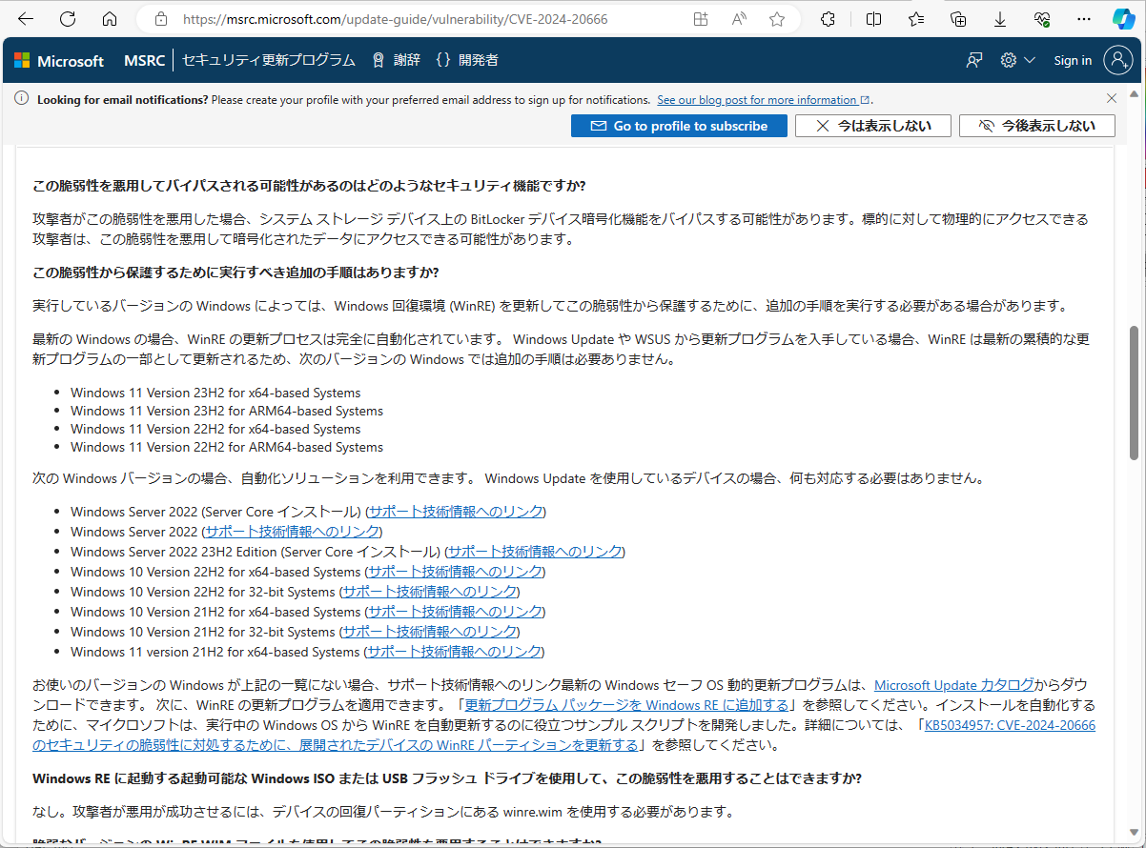Click the Microsoft logo in the header
The height and width of the screenshot is (848, 1146).
tap(59, 59)
